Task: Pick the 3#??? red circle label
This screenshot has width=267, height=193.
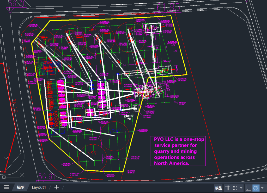Action: (70, 32)
